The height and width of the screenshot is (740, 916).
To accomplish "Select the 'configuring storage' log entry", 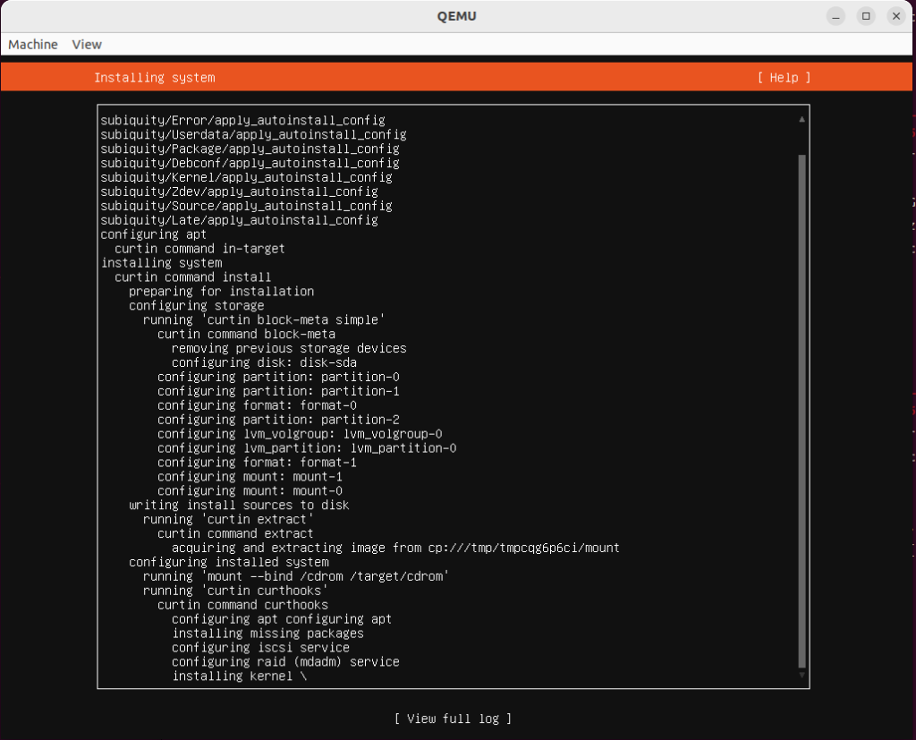I will tap(196, 306).
